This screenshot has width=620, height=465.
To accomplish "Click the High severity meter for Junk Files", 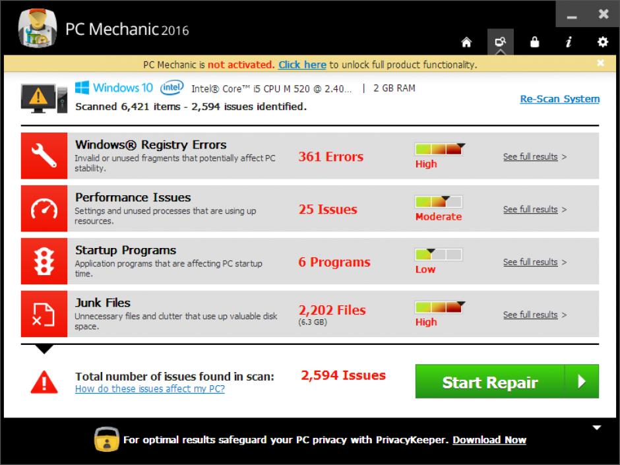I will pos(439,307).
